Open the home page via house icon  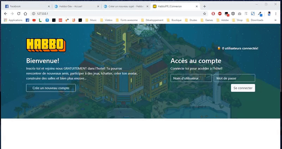click(x=25, y=14)
